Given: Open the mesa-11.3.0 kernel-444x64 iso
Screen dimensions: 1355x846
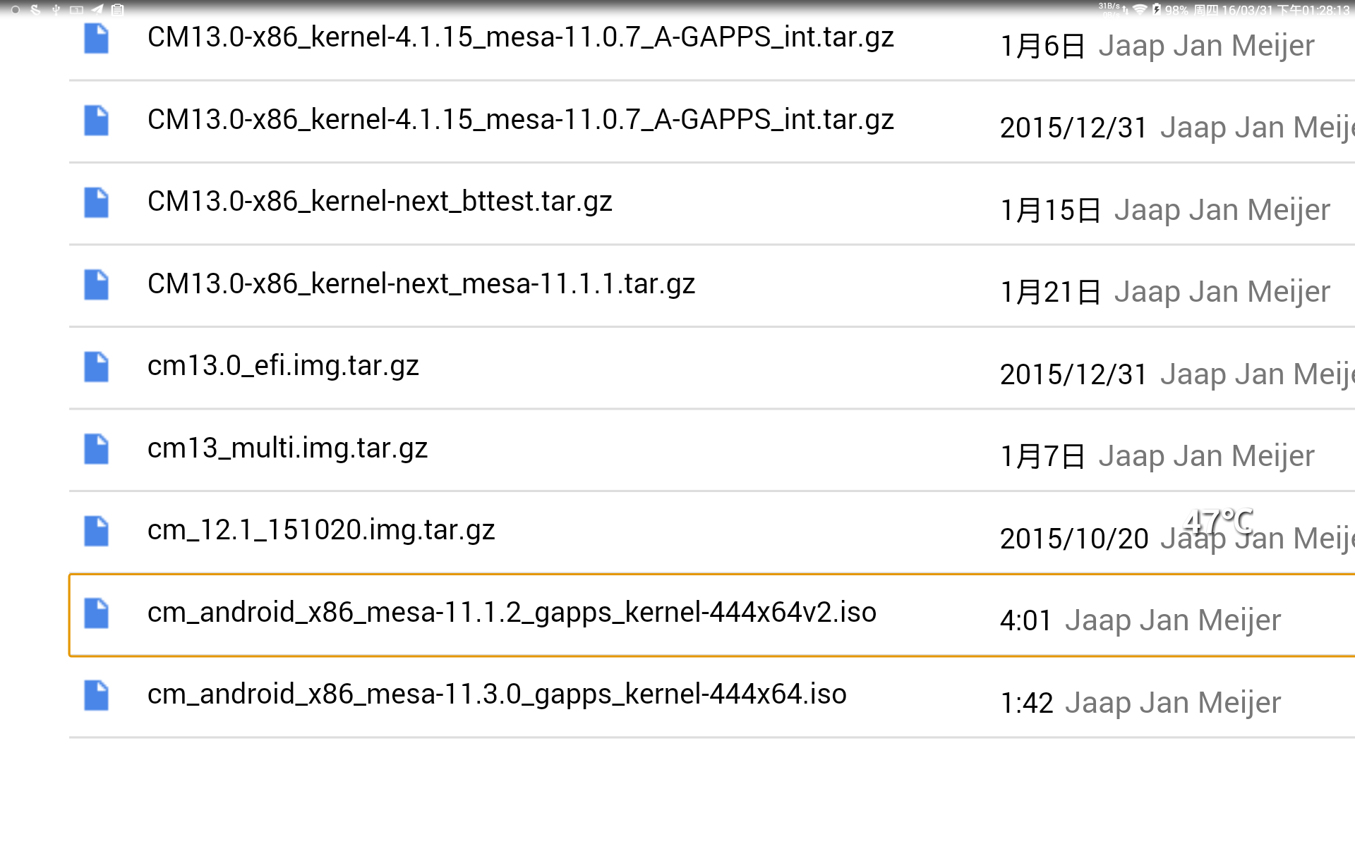Looking at the screenshot, I should pyautogui.click(x=497, y=694).
